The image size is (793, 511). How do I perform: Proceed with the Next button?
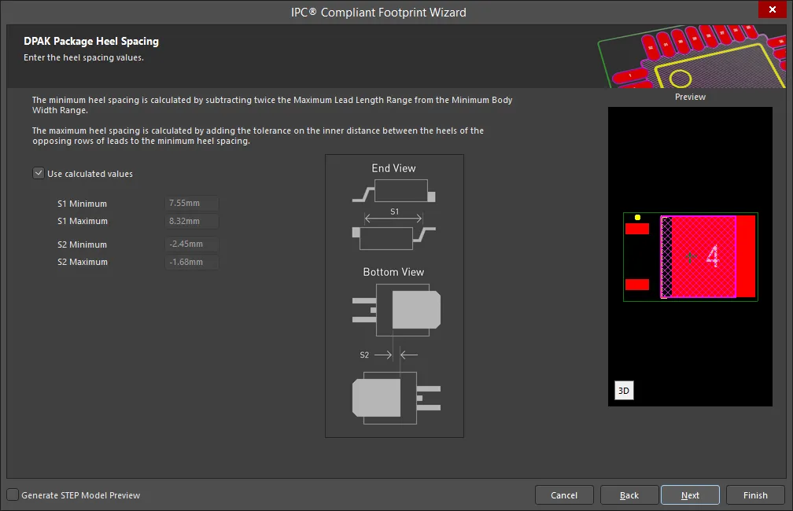[x=690, y=495]
